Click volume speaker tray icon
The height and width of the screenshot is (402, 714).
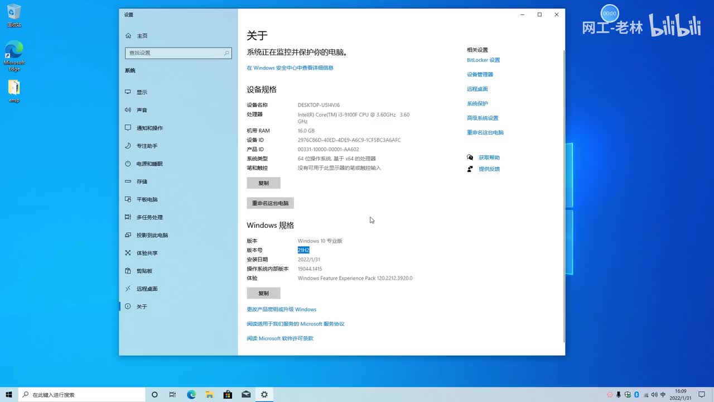(x=654, y=395)
